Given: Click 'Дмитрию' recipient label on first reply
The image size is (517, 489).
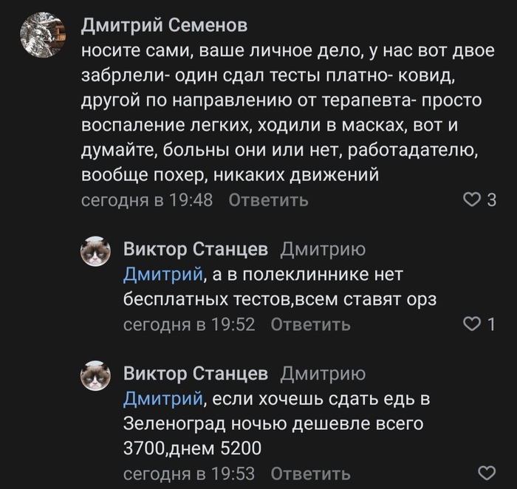Looking at the screenshot, I should (323, 249).
